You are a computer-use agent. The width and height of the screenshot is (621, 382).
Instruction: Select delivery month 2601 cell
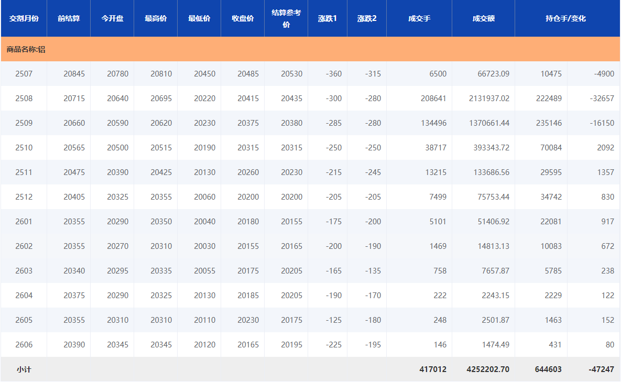(24, 222)
